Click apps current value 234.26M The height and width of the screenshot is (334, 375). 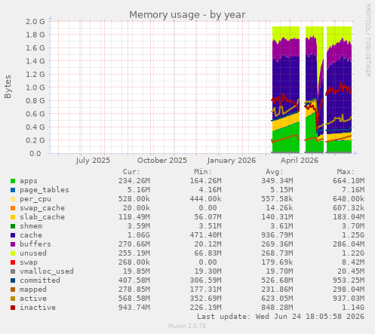pos(134,181)
